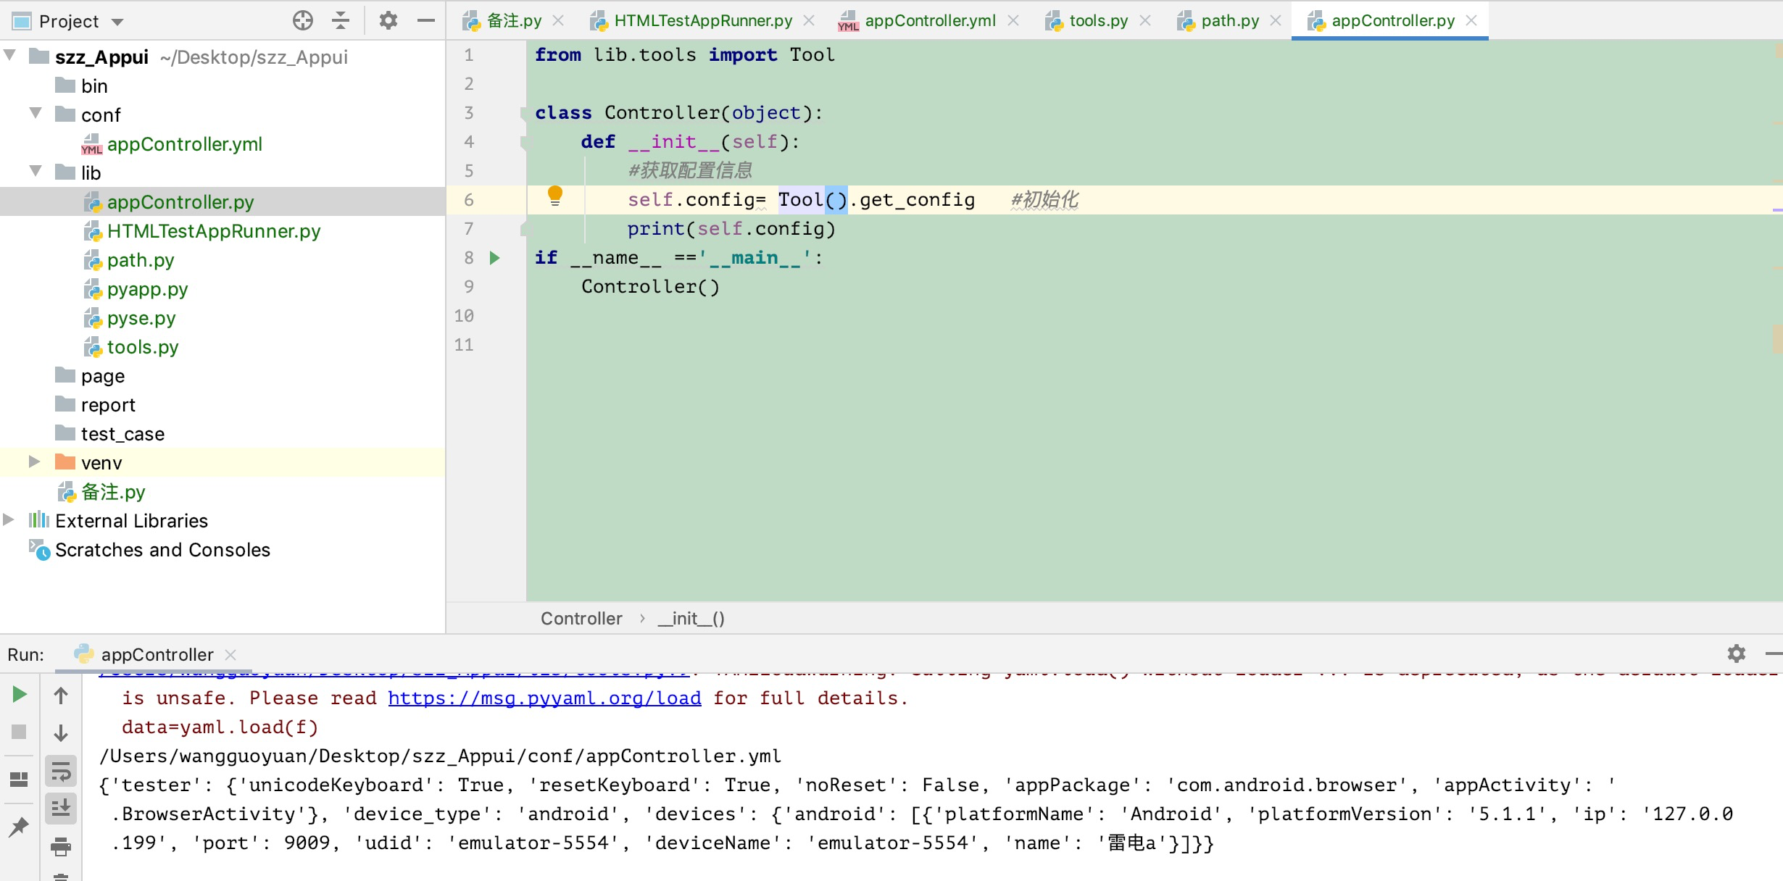Click the print icon in Run toolbar
Screen dimensions: 1783x881
61,846
